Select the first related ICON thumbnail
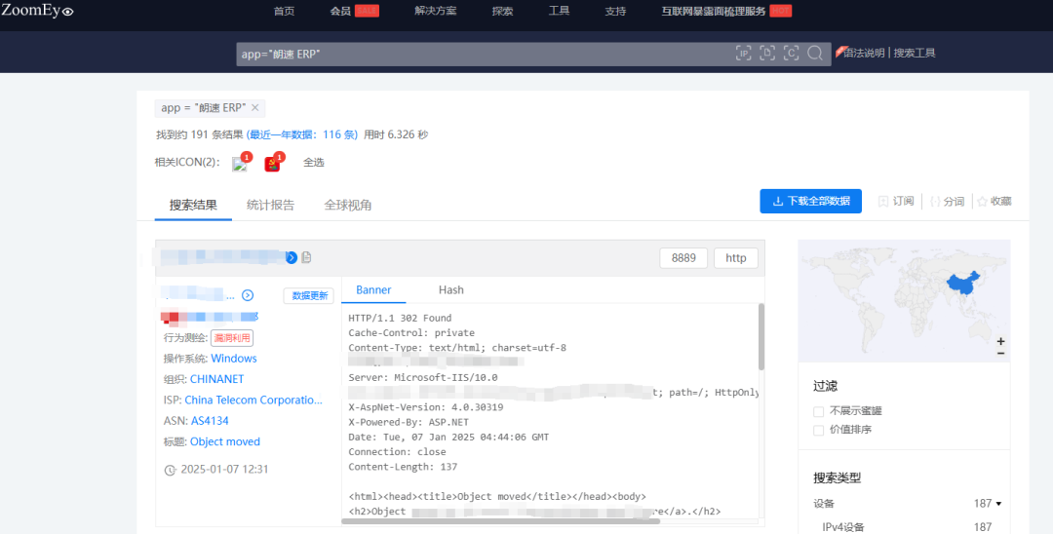Viewport: 1053px width, 534px height. point(239,165)
